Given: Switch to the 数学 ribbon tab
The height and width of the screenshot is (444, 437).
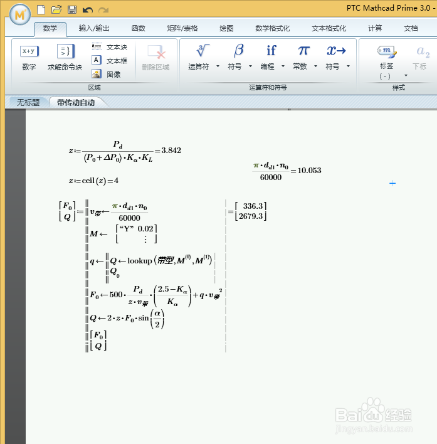Looking at the screenshot, I should pos(50,28).
